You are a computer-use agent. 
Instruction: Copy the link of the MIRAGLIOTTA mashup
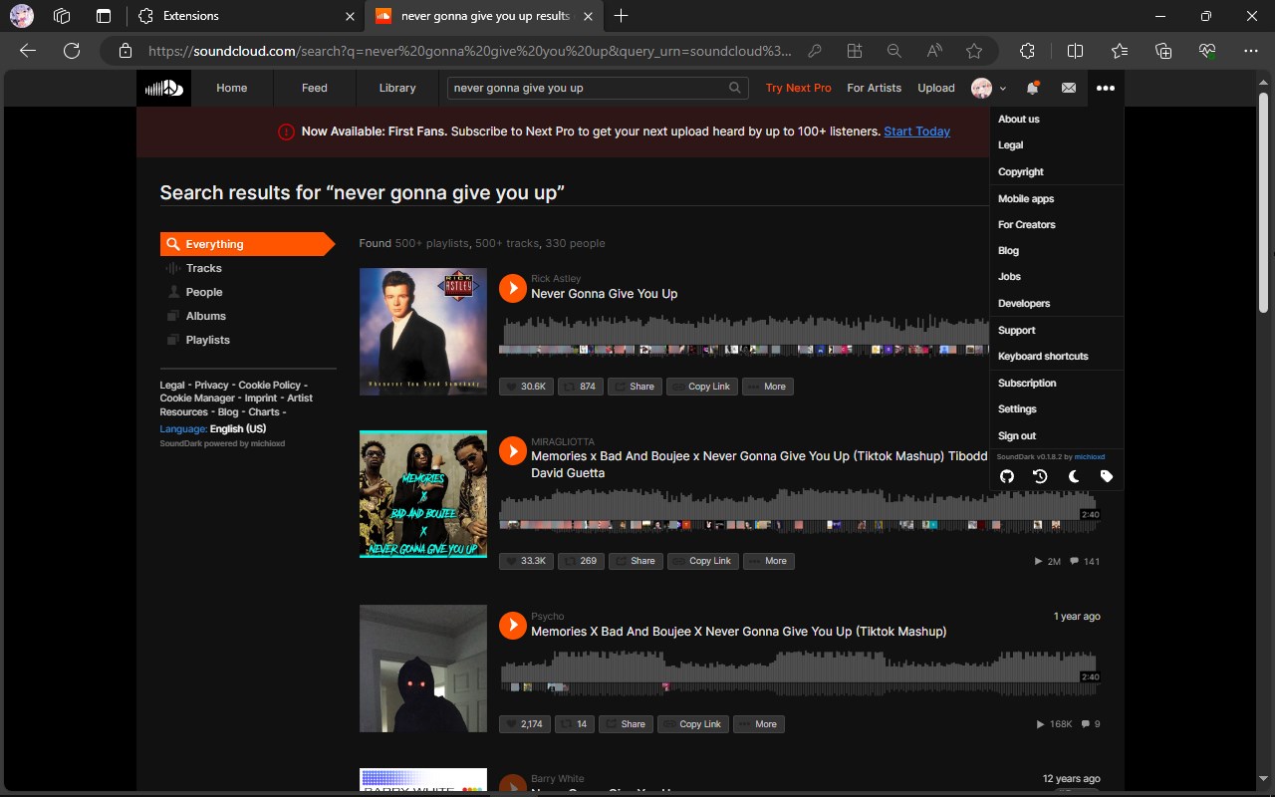point(703,561)
